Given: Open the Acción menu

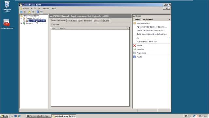Looking at the screenshot, I should pos(33,8).
